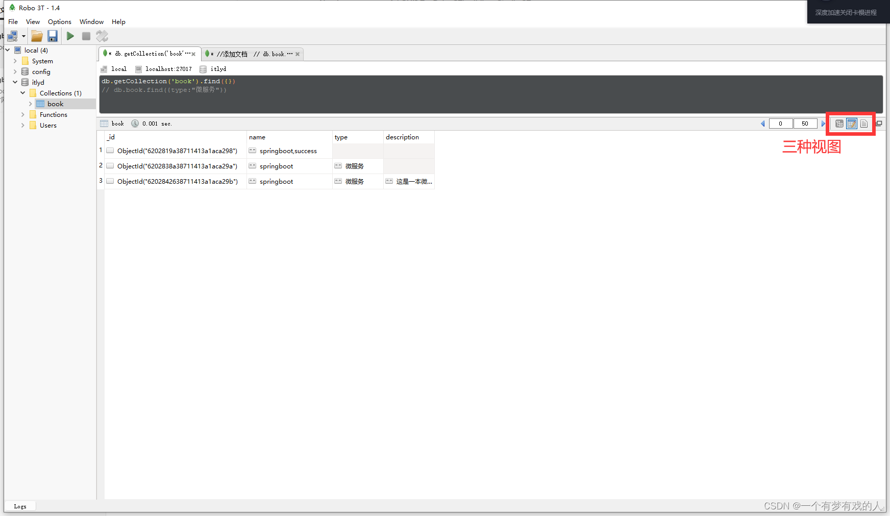Image resolution: width=890 pixels, height=516 pixels.
Task: Switch results to text view mode
Action: [864, 124]
